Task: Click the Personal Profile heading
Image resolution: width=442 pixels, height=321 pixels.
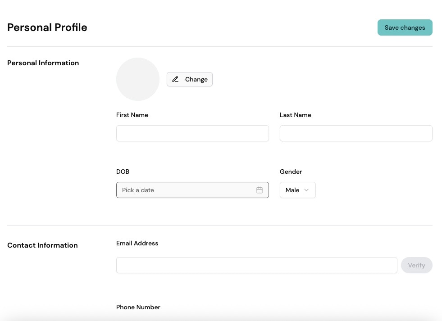Action: click(x=47, y=27)
